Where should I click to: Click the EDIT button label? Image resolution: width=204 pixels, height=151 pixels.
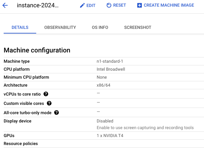click(x=91, y=5)
